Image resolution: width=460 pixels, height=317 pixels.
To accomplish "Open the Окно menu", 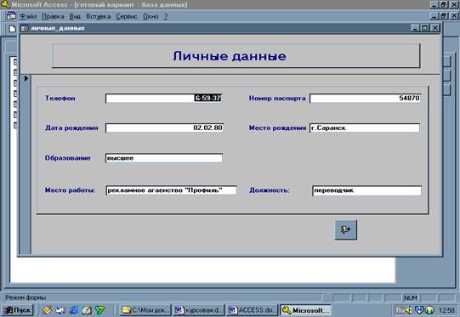I will pyautogui.click(x=150, y=16).
